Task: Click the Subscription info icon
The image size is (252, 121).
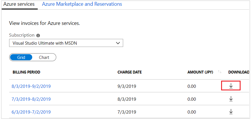Action: tap(38, 35)
